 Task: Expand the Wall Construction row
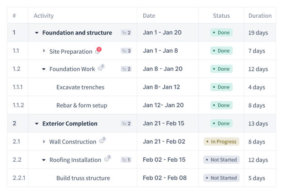44,142
